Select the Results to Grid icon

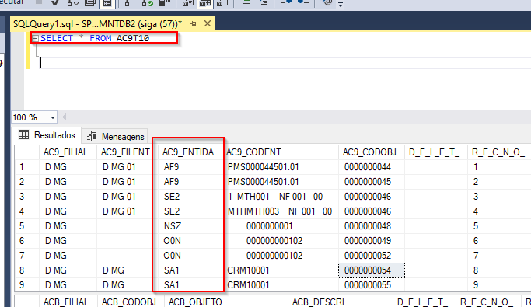(205, 3)
